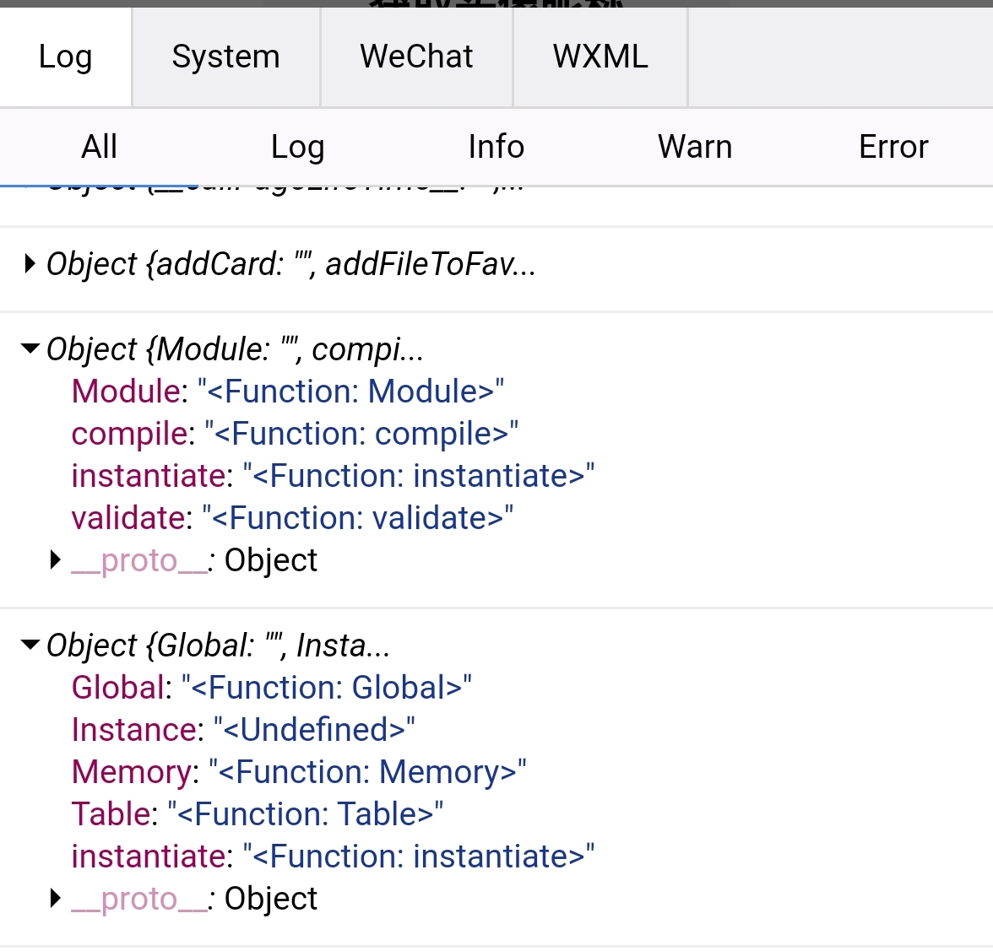Screen dimensions: 993x951
Task: Collapse the Object {Global...} entry arrow
Action: [30, 645]
